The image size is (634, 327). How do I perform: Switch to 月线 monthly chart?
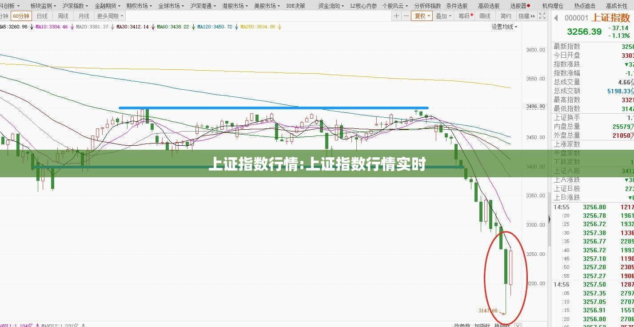[84, 16]
